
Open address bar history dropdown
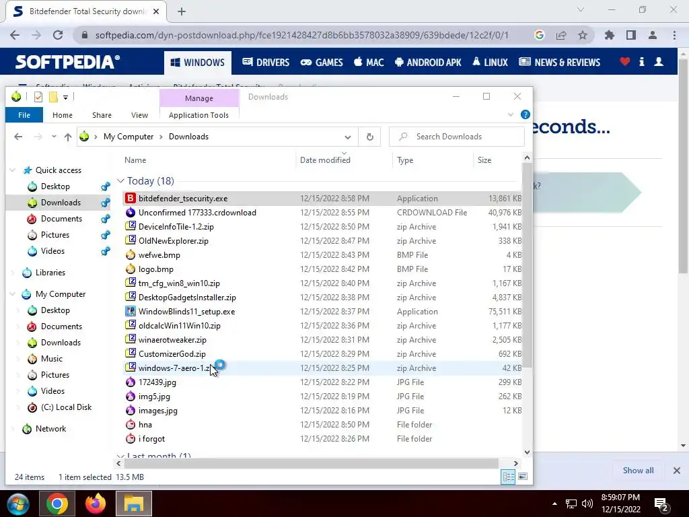(x=348, y=137)
